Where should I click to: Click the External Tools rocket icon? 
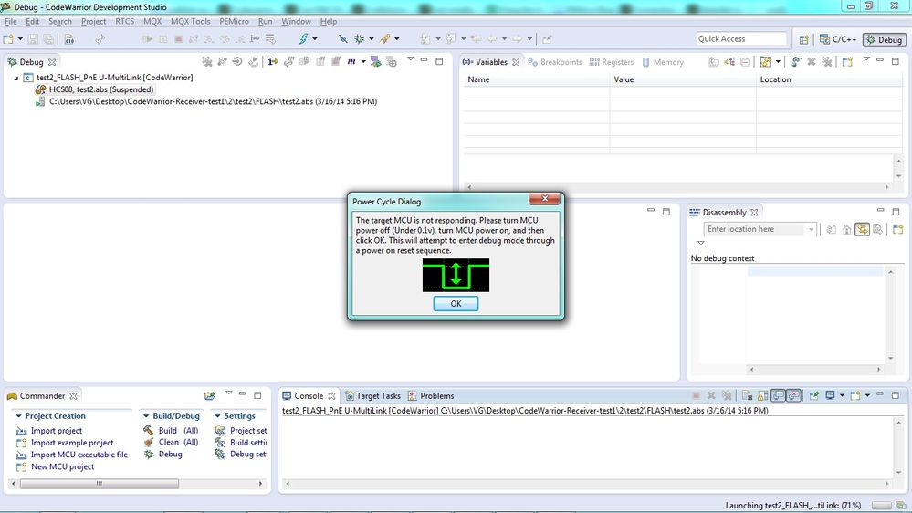click(x=385, y=39)
